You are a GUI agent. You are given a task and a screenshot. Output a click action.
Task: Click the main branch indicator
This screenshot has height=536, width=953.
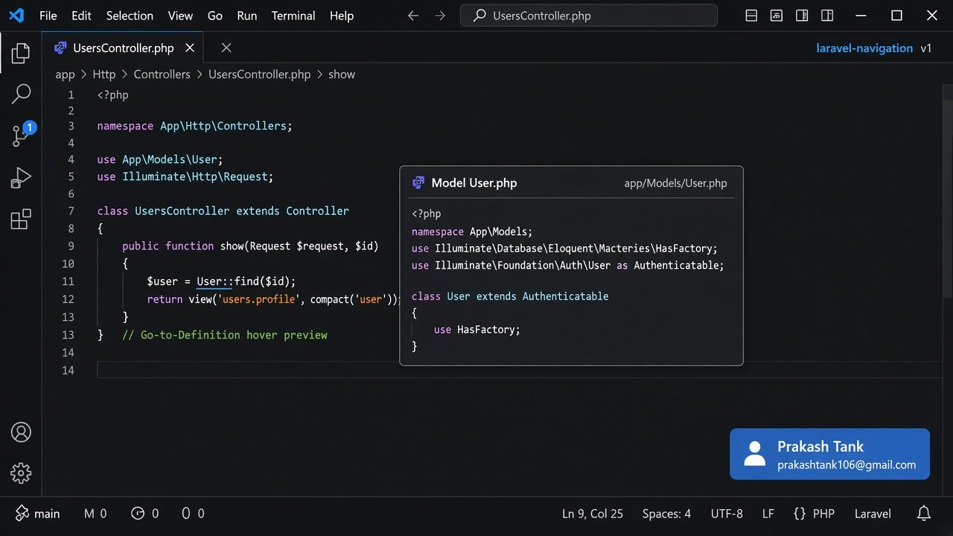tap(37, 514)
